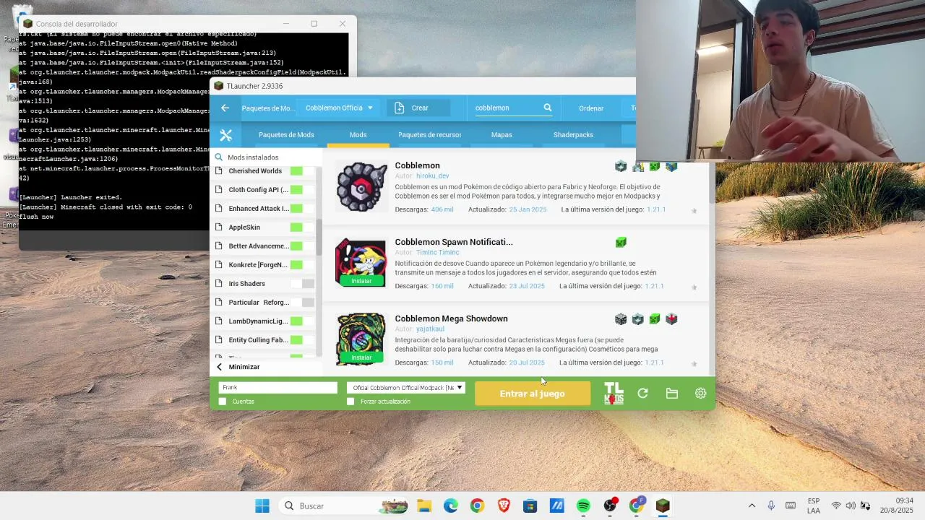Image resolution: width=925 pixels, height=520 pixels.
Task: Open author link hiroku_dev
Action: [433, 176]
